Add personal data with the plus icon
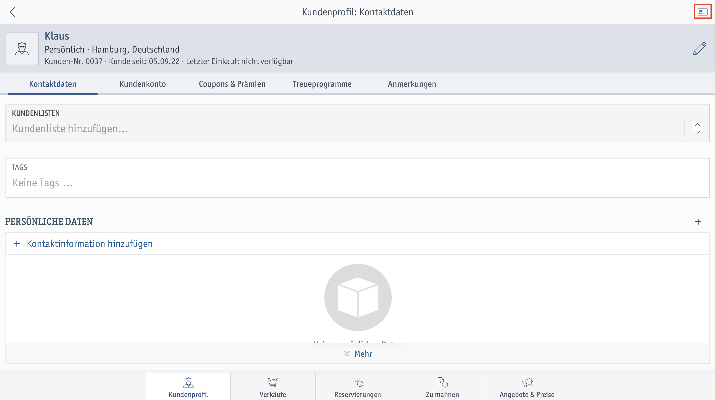This screenshot has width=715, height=400. pyautogui.click(x=698, y=221)
